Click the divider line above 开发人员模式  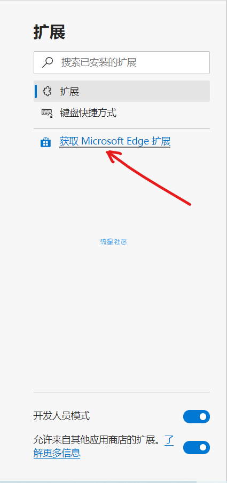(x=122, y=392)
